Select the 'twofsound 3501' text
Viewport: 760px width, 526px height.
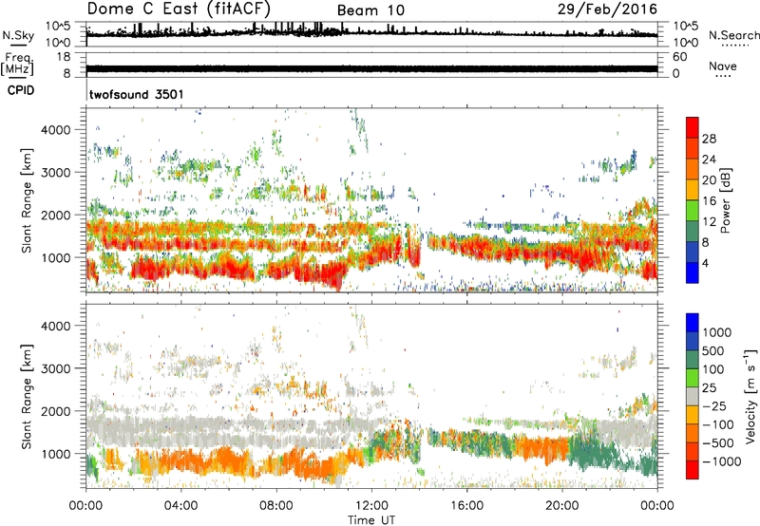[137, 94]
